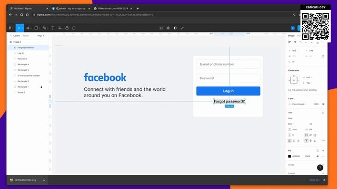
Task: Set text align right
Action: coord(298,141)
